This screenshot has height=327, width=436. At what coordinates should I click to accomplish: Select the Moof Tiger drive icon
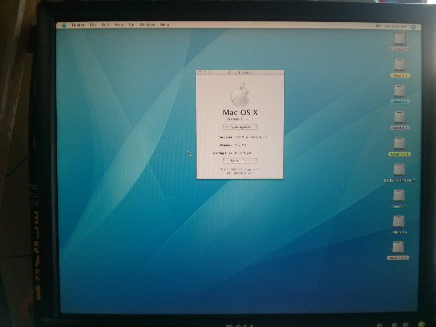coord(400,39)
